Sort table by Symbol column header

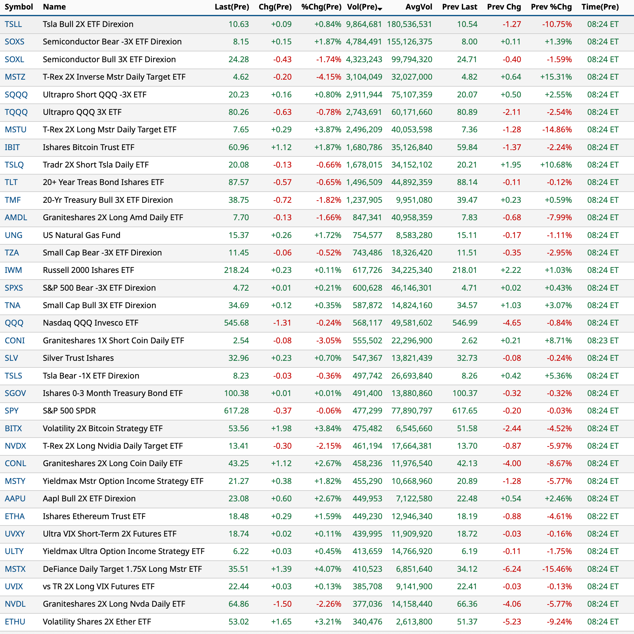click(19, 7)
